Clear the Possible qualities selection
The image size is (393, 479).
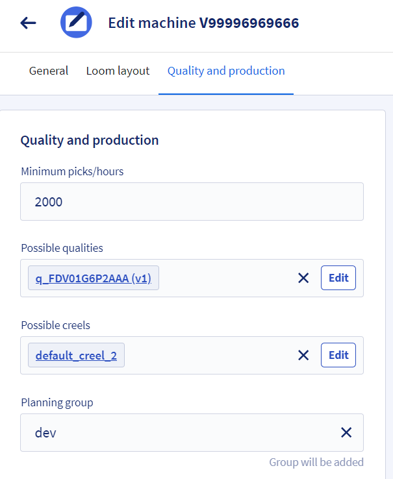pyautogui.click(x=303, y=278)
